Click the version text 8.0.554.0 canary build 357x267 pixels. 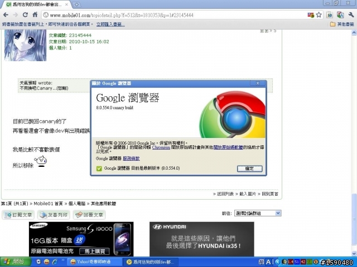(x=114, y=107)
